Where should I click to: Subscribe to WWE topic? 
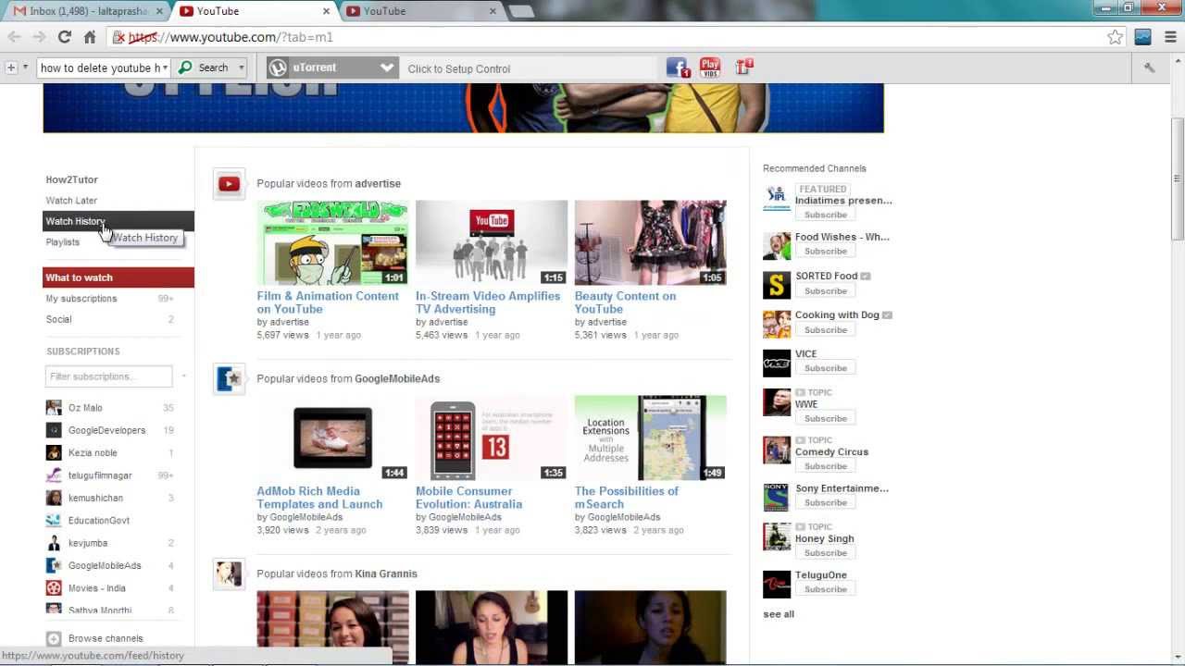pyautogui.click(x=826, y=418)
